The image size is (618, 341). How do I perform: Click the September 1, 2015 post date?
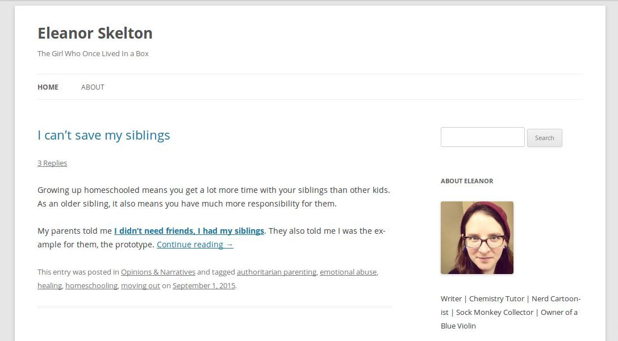[204, 285]
